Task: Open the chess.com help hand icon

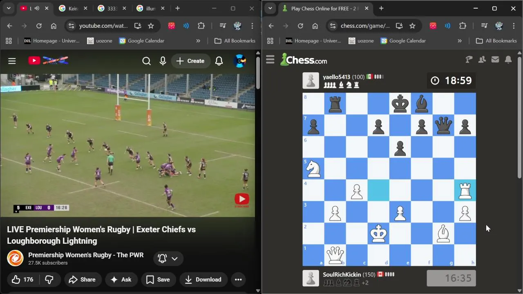Action: [x=469, y=60]
